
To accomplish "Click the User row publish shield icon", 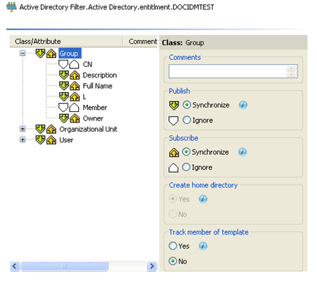I will click(x=40, y=139).
